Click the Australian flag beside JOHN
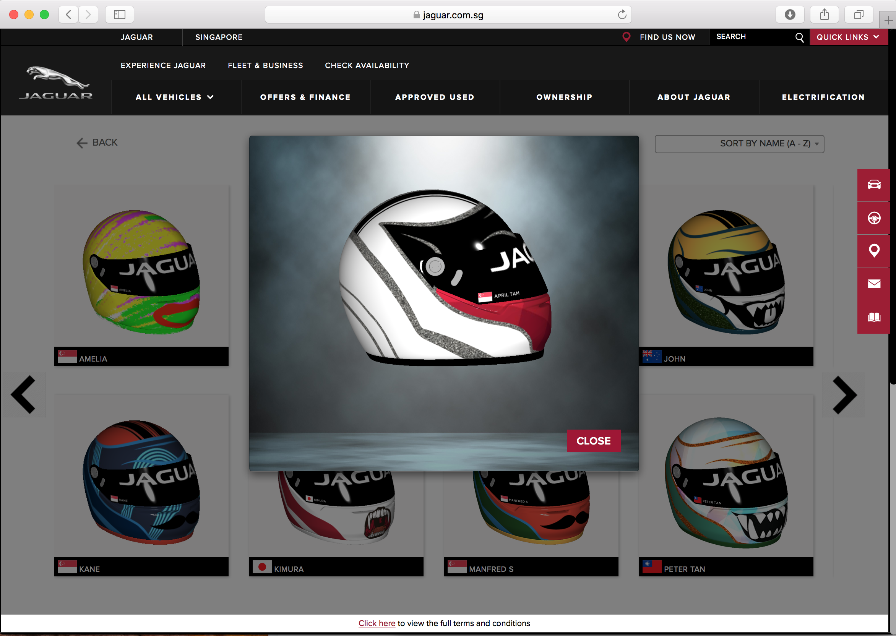 (x=652, y=356)
